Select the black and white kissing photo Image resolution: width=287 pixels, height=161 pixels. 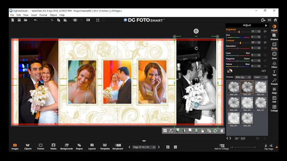pyautogui.click(x=196, y=81)
